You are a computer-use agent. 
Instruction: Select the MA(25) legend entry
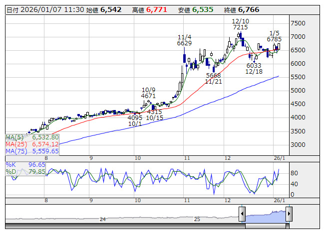point(32,144)
